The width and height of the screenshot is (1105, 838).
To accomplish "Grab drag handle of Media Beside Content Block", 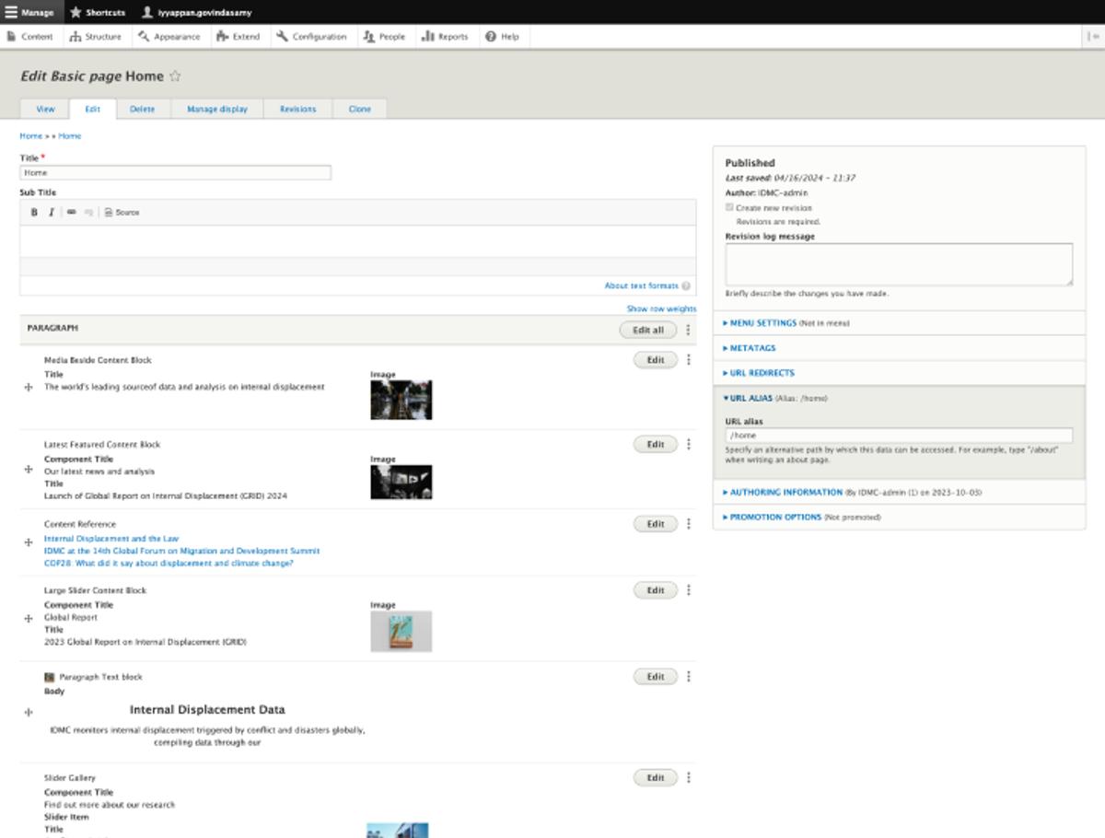I will tap(29, 388).
